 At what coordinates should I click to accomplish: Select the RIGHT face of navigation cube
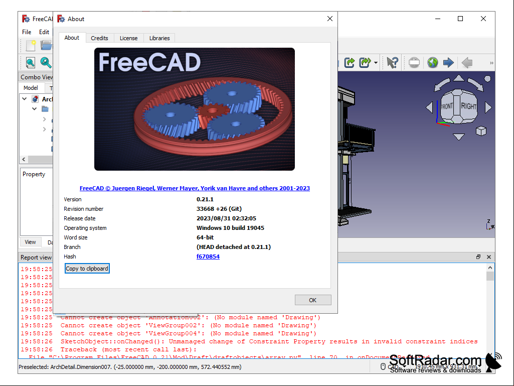tap(468, 106)
